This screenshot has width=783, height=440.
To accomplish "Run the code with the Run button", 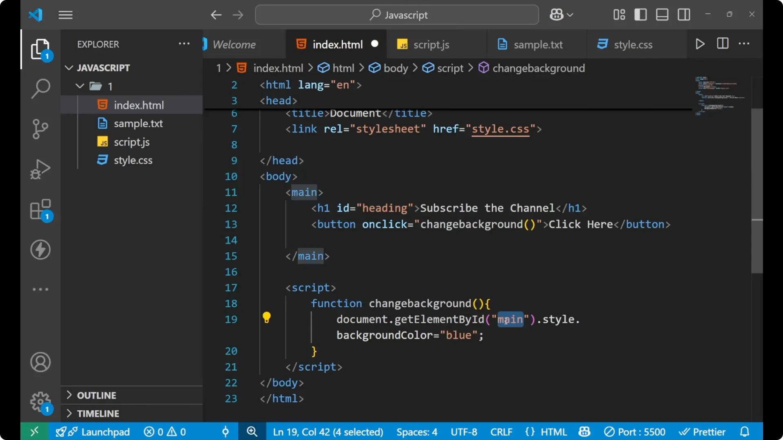I will 700,44.
